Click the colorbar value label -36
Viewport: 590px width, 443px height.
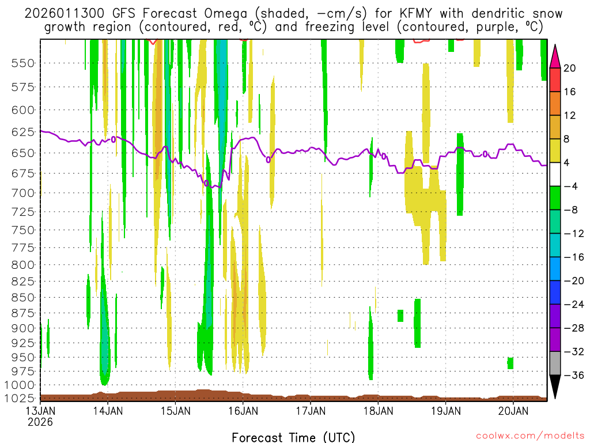click(x=574, y=375)
